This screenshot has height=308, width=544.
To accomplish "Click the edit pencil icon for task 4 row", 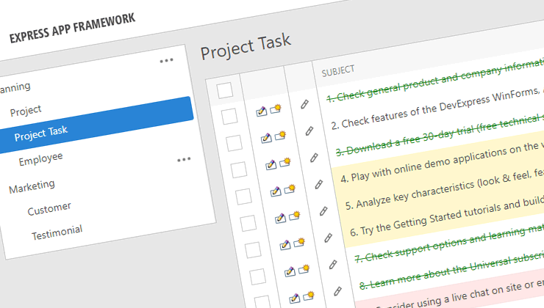I will tap(273, 191).
